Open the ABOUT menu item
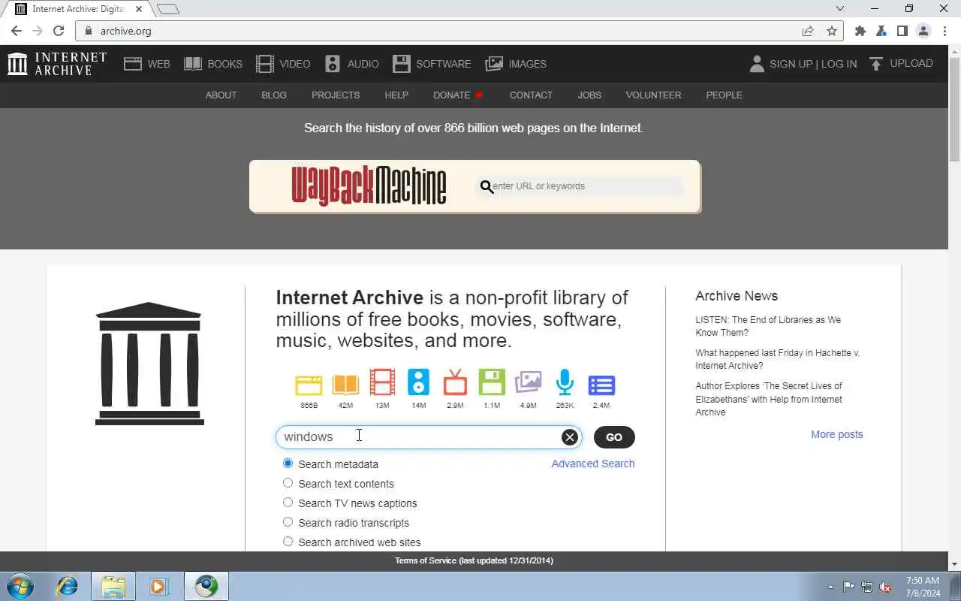Image resolution: width=961 pixels, height=601 pixels. (x=221, y=95)
